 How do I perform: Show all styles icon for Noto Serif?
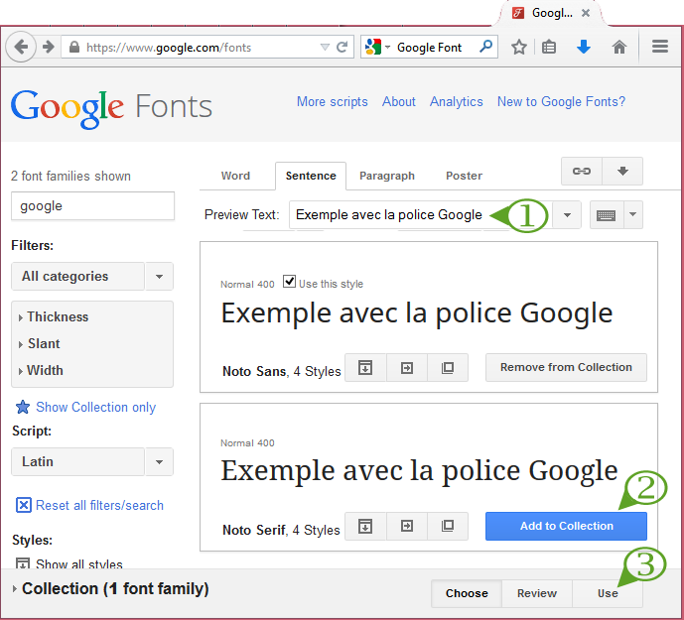coord(365,527)
